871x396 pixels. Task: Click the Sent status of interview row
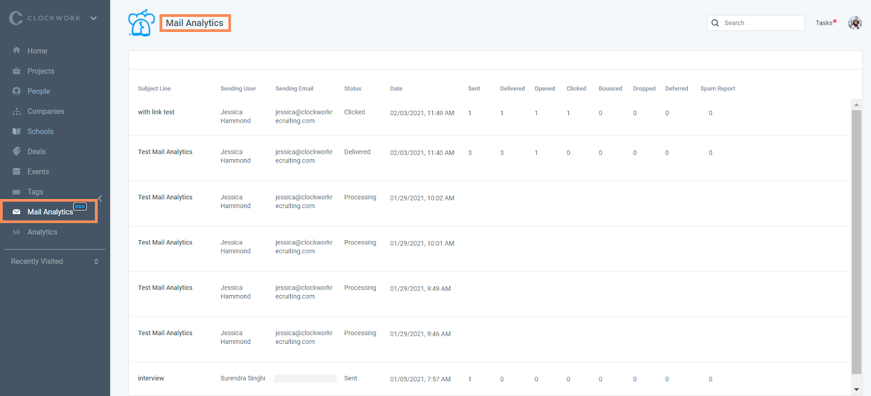pos(351,379)
